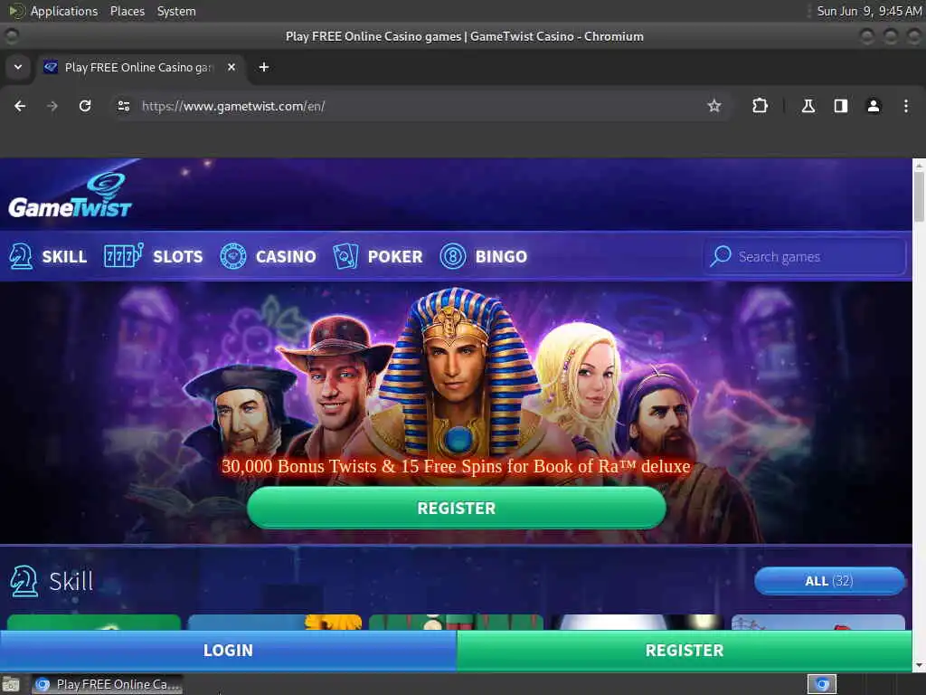The width and height of the screenshot is (926, 695).
Task: Click the Search games input field
Action: click(804, 256)
